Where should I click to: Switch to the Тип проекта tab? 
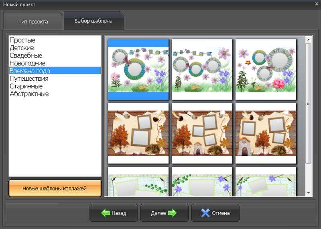point(33,22)
